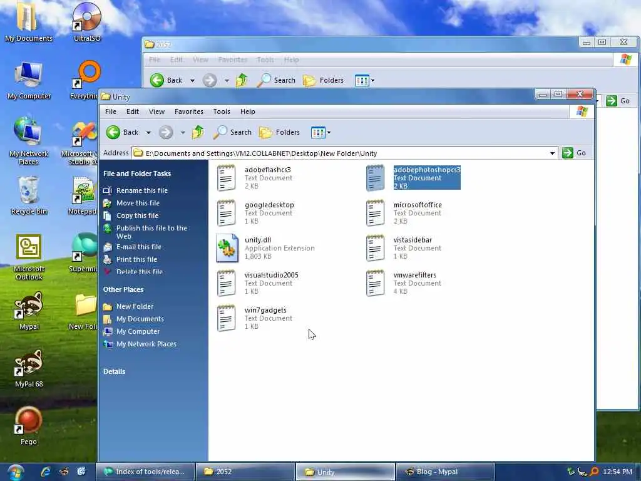
Task: Open the File menu in Unity window
Action: 110,111
